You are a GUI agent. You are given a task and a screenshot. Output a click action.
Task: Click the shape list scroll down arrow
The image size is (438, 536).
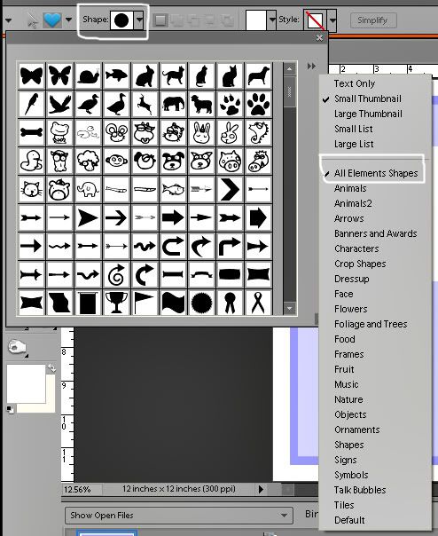pos(289,309)
